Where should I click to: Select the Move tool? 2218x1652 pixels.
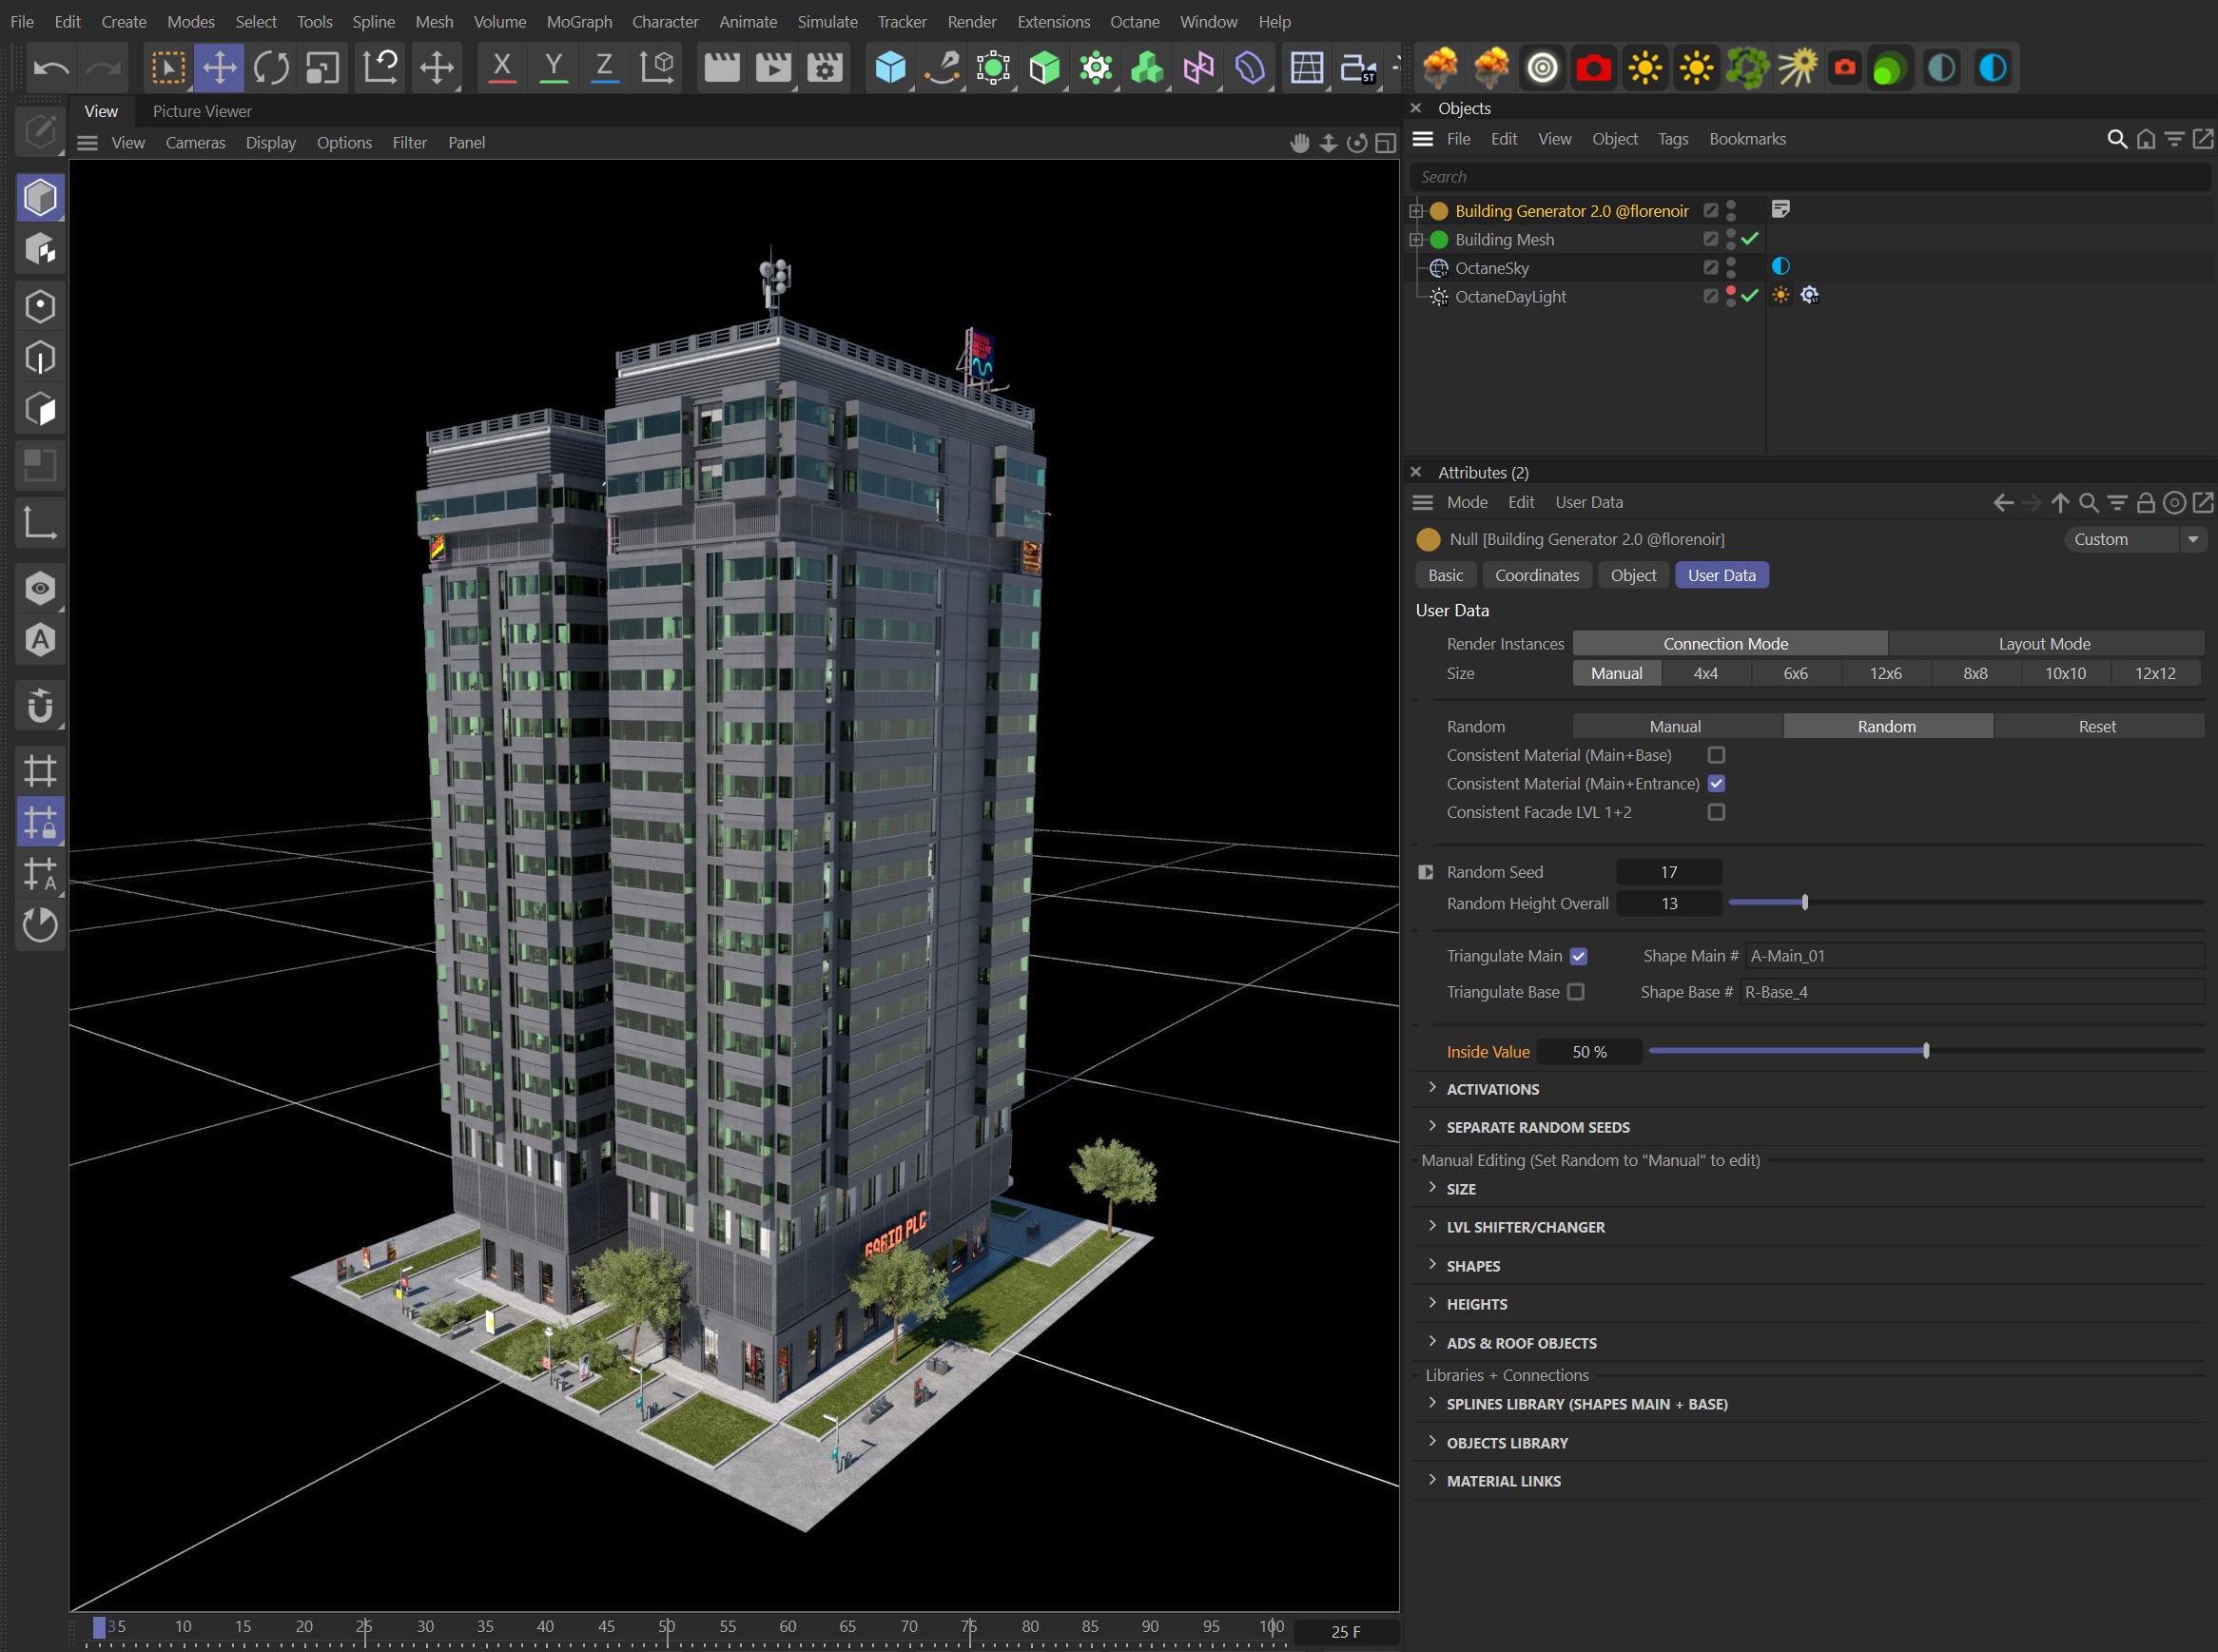tap(219, 67)
